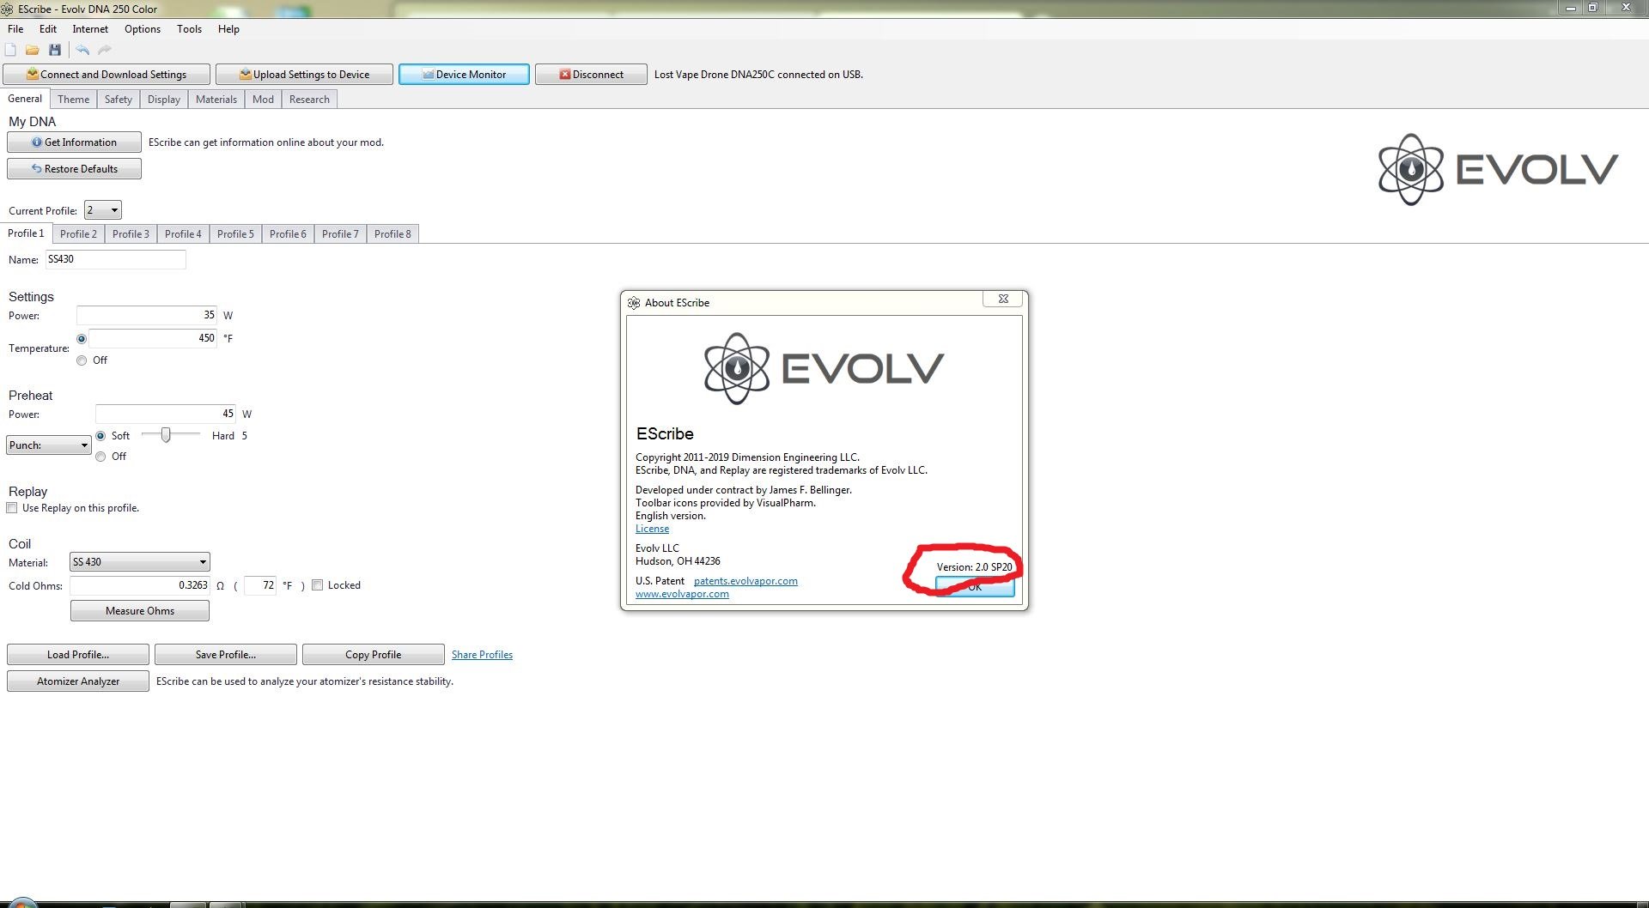This screenshot has width=1649, height=908.
Task: Click the Measure Ohms button
Action: pyautogui.click(x=140, y=611)
